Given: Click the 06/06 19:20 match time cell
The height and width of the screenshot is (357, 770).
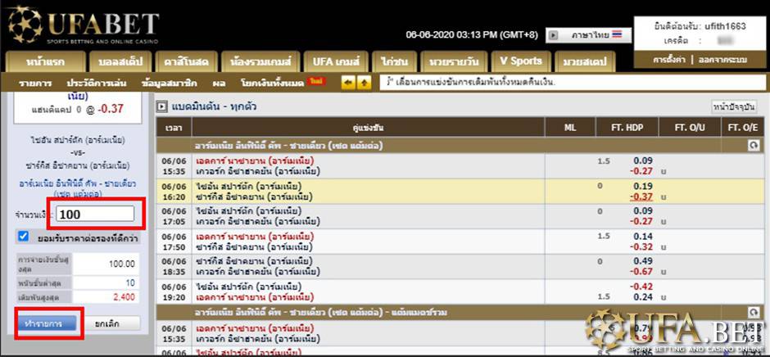Looking at the screenshot, I should click(x=174, y=291).
